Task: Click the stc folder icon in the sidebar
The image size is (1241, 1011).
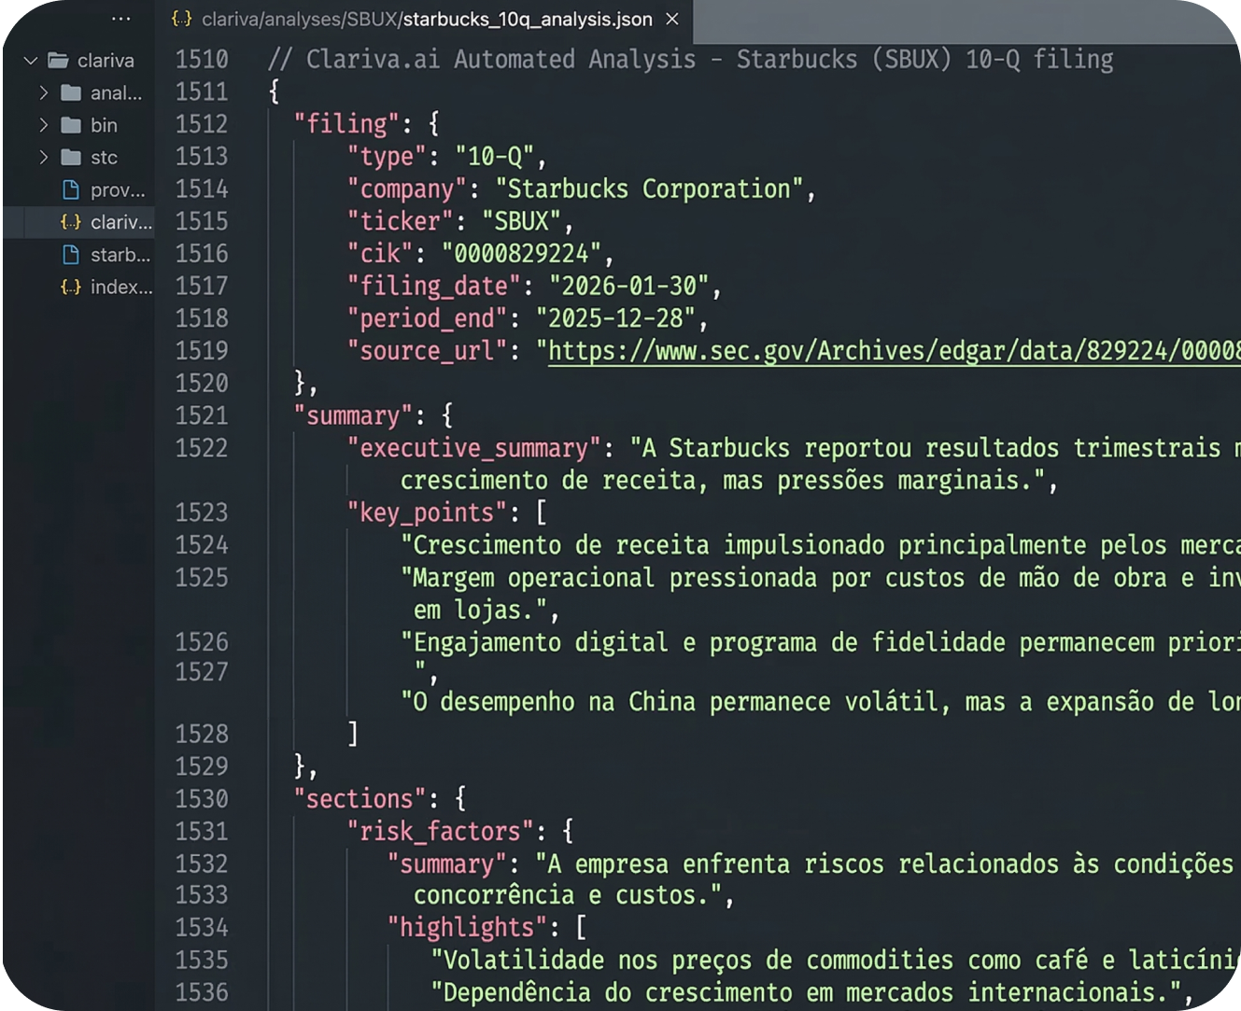Action: (70, 157)
